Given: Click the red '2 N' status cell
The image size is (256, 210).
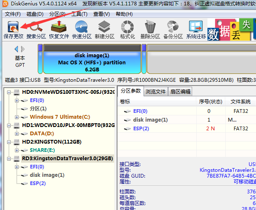Looking at the screenshot, I should pos(210,129).
